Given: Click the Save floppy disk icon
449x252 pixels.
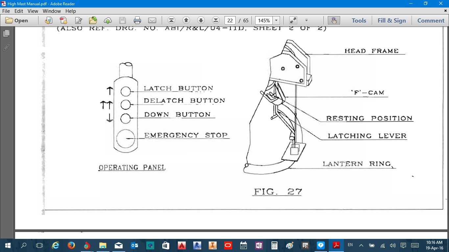Looking at the screenshot, I should 123,20.
